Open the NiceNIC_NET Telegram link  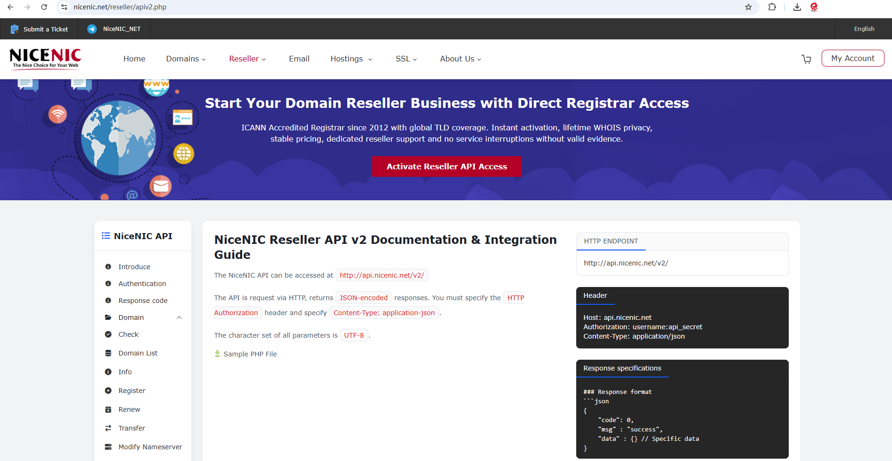coord(122,29)
